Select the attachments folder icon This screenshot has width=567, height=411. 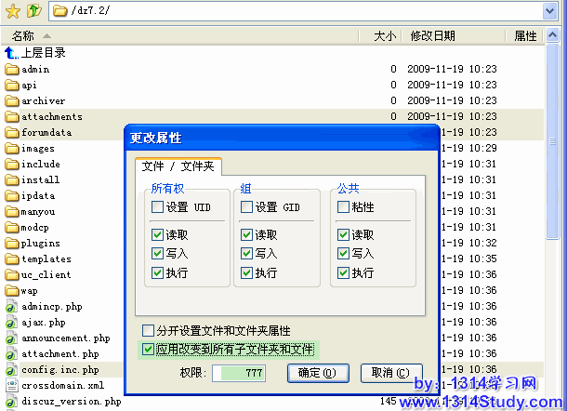[12, 117]
